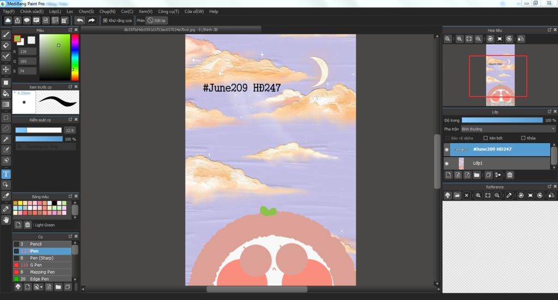This screenshot has height=300, width=558.
Task: Add new color to Bảng màu palette
Action: [x=18, y=225]
